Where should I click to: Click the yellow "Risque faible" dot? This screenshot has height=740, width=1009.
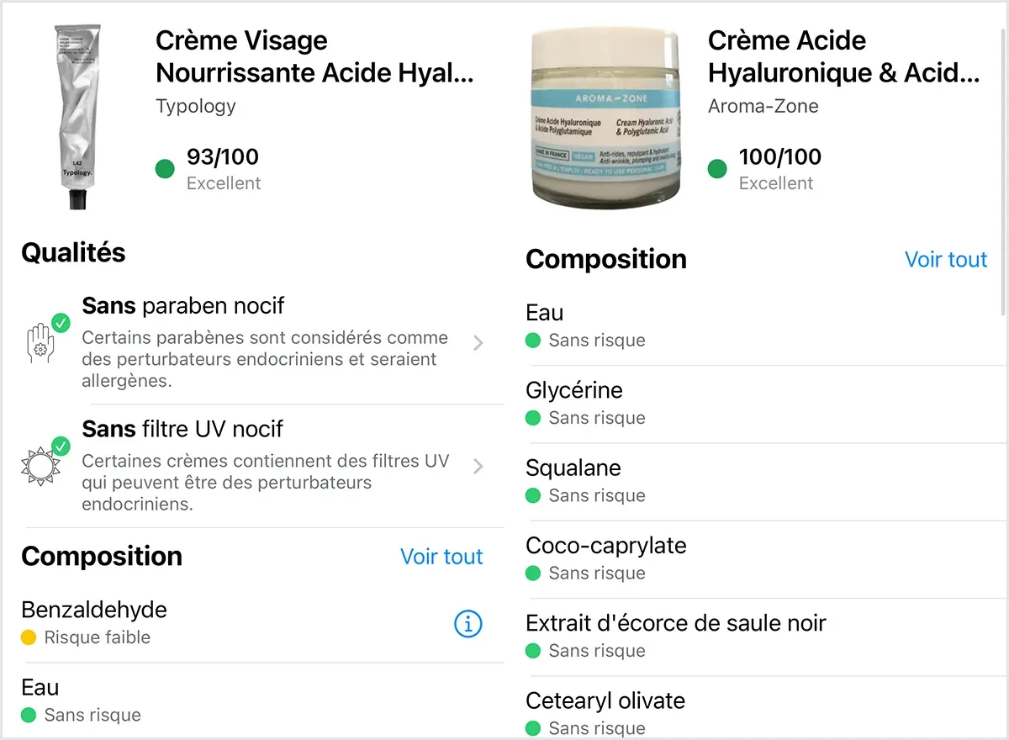click(30, 637)
